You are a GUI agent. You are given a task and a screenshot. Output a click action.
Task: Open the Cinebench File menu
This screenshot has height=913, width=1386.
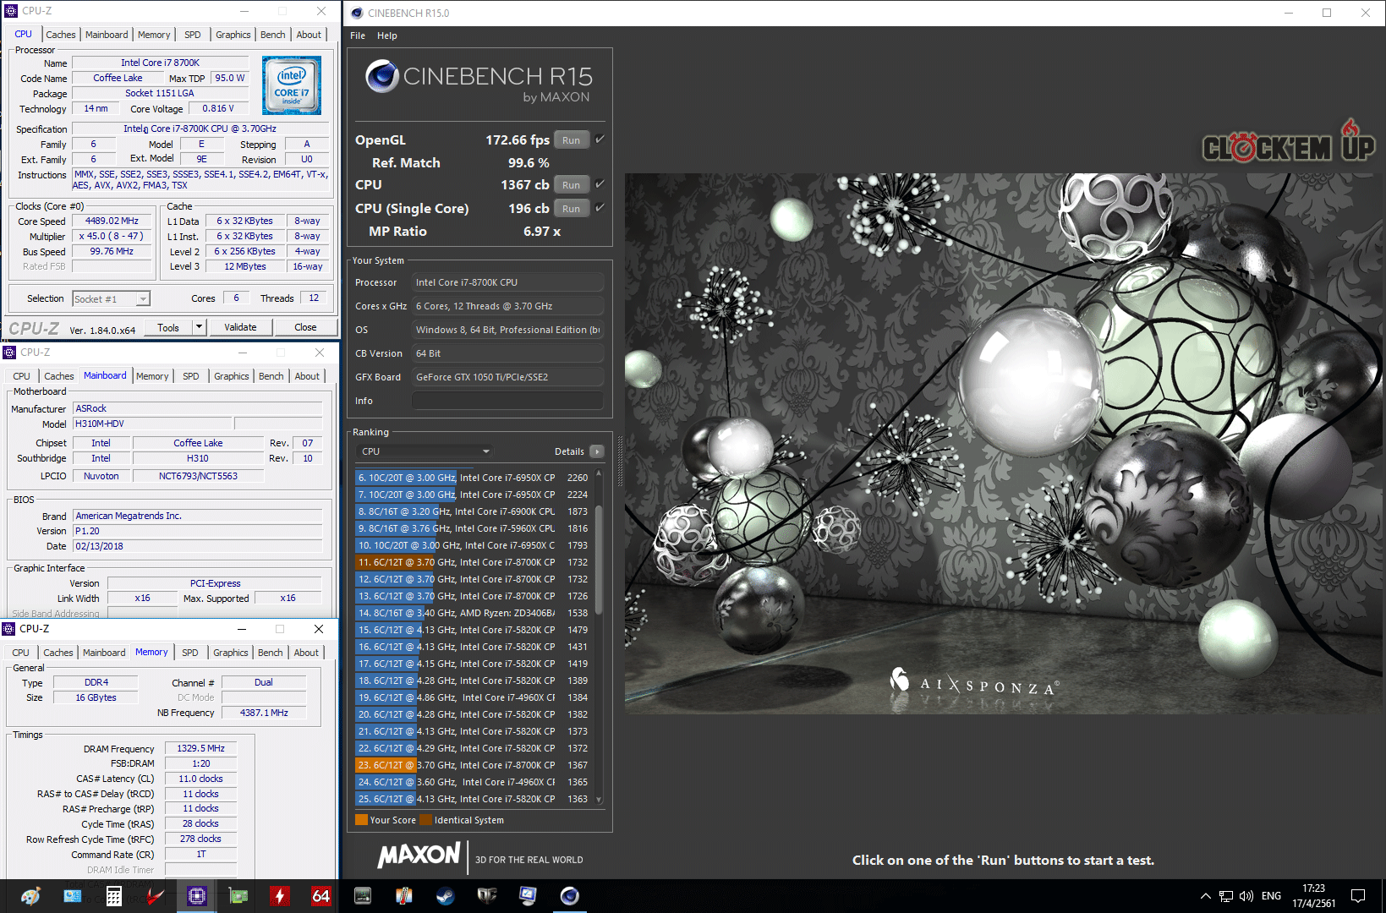point(358,36)
